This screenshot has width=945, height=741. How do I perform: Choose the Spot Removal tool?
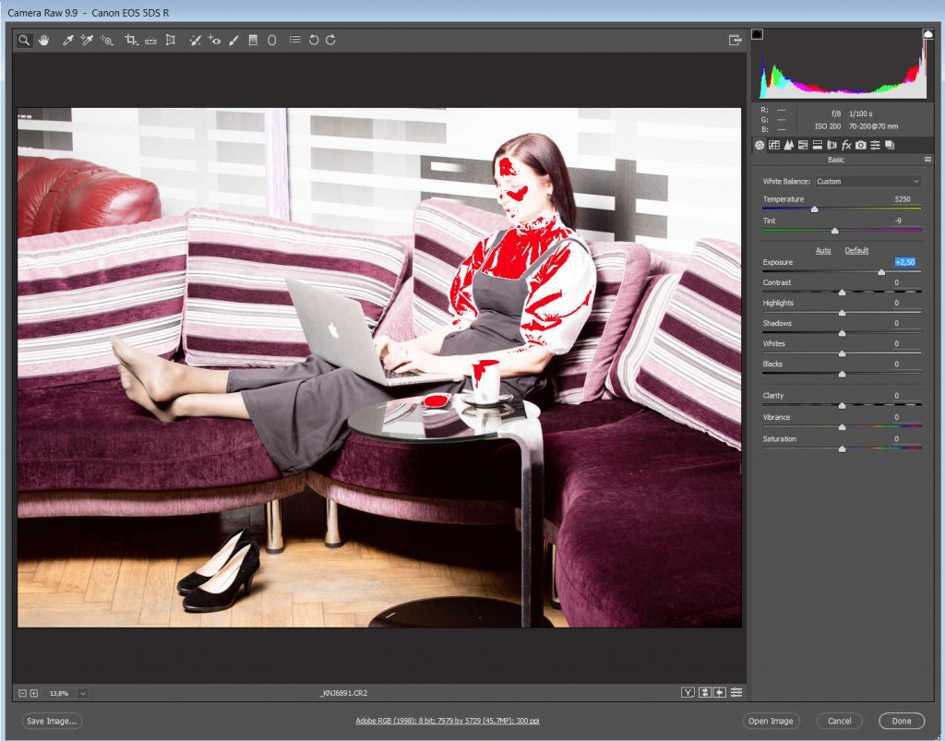pyautogui.click(x=195, y=41)
